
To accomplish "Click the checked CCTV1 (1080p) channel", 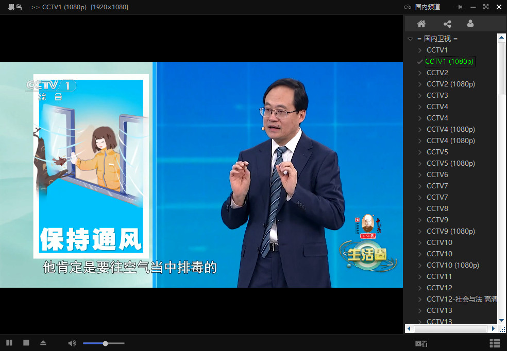I will click(449, 61).
